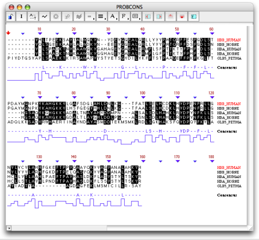Click the horizontal scrollbar left arrow
This screenshot has height=240, width=259.
pyautogui.click(x=8, y=228)
